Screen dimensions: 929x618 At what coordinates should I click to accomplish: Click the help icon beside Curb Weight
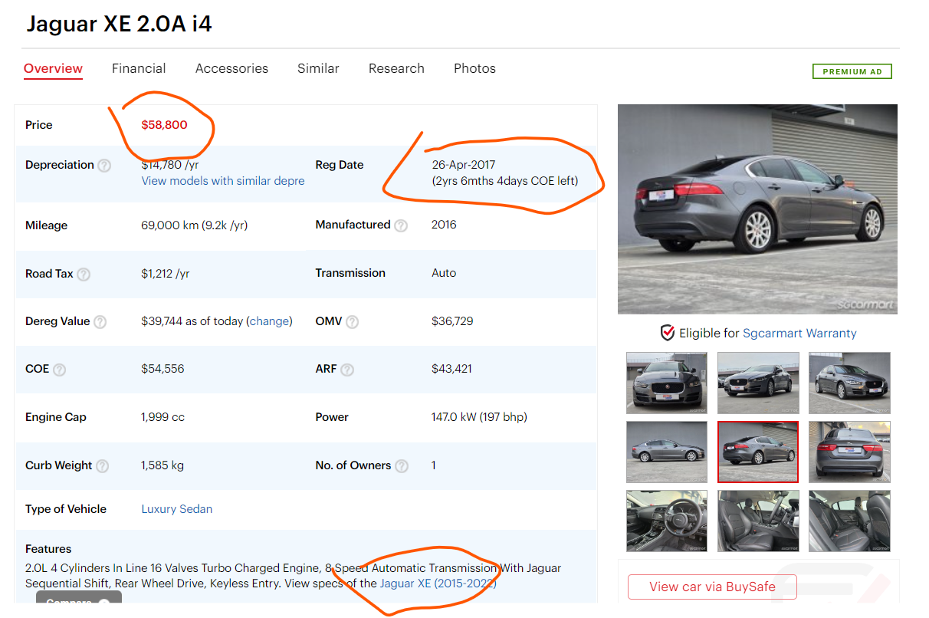tap(102, 466)
